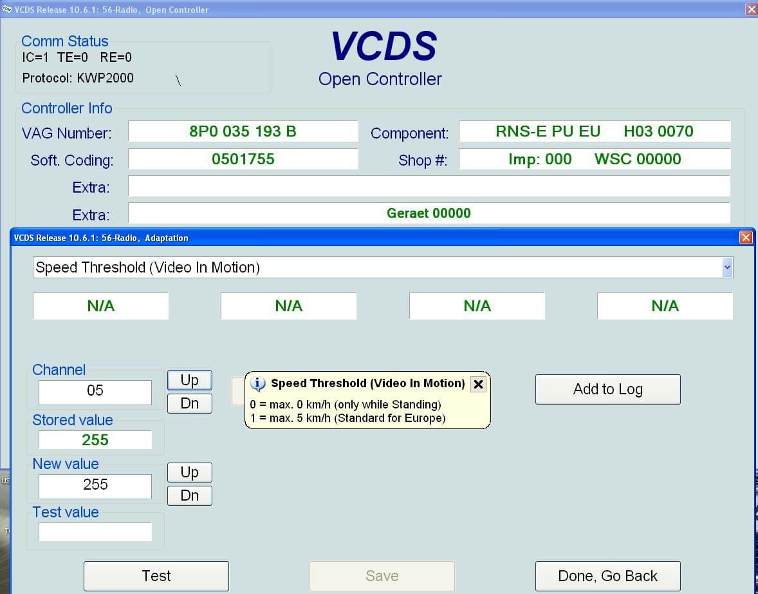Select the Shop # field with WSC 00000
The image size is (758, 594).
click(595, 158)
